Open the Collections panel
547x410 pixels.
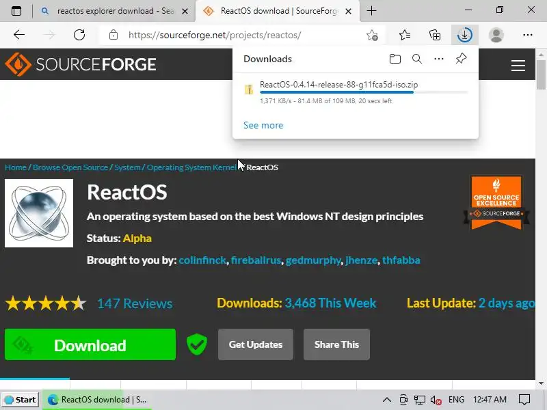(x=435, y=35)
